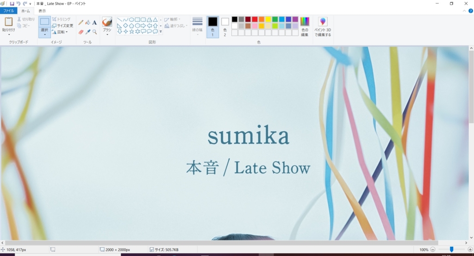Choose the Right triangle shape
Screen dimensions: 474x256
pyautogui.click(x=120, y=26)
